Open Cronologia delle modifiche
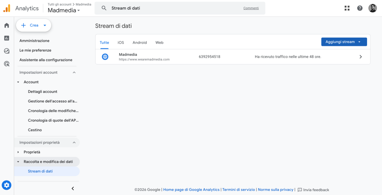This screenshot has height=195, width=382. (x=53, y=111)
